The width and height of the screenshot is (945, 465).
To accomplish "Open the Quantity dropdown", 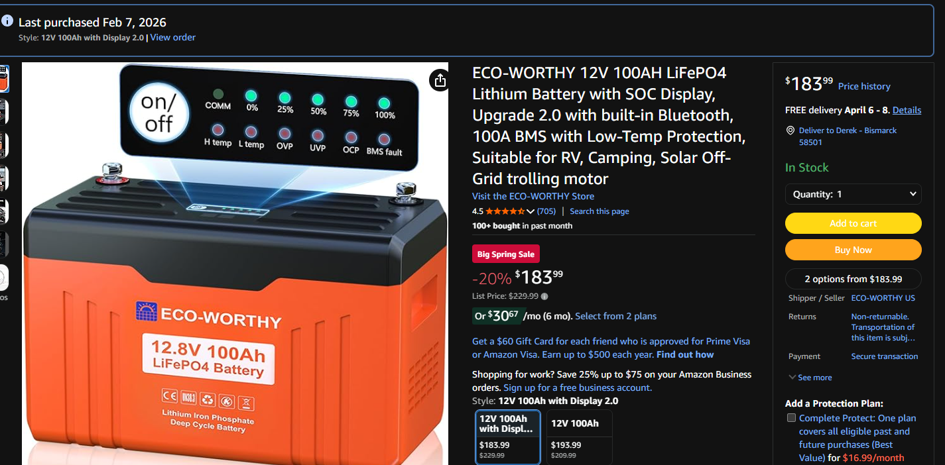I will coord(853,194).
